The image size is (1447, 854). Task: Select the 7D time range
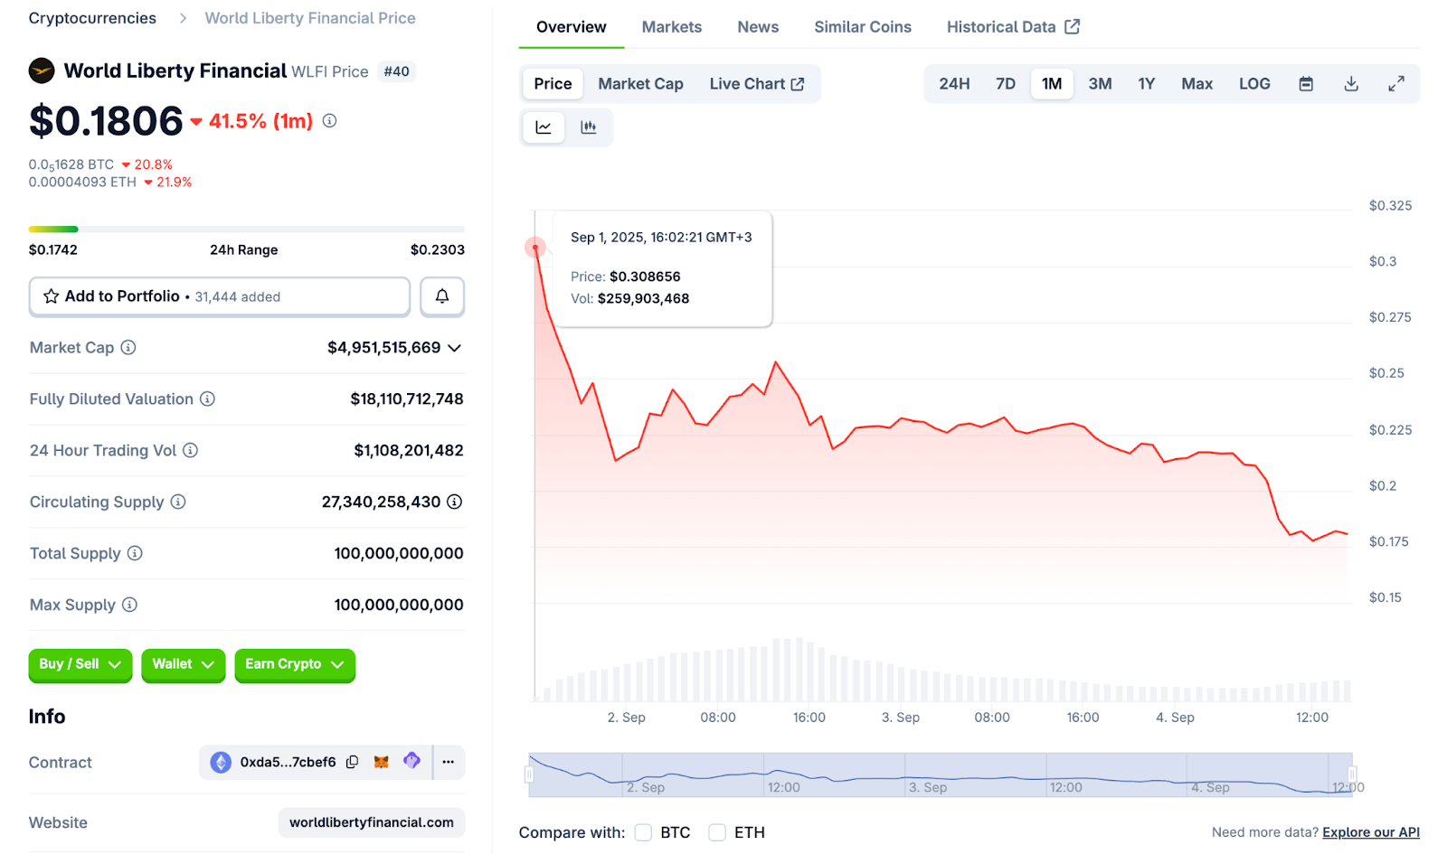point(1006,84)
